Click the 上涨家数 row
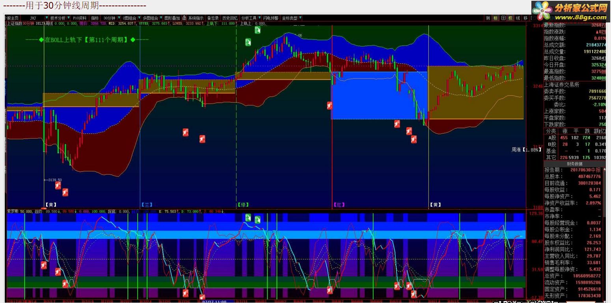This screenshot has width=611, height=303. point(575,111)
